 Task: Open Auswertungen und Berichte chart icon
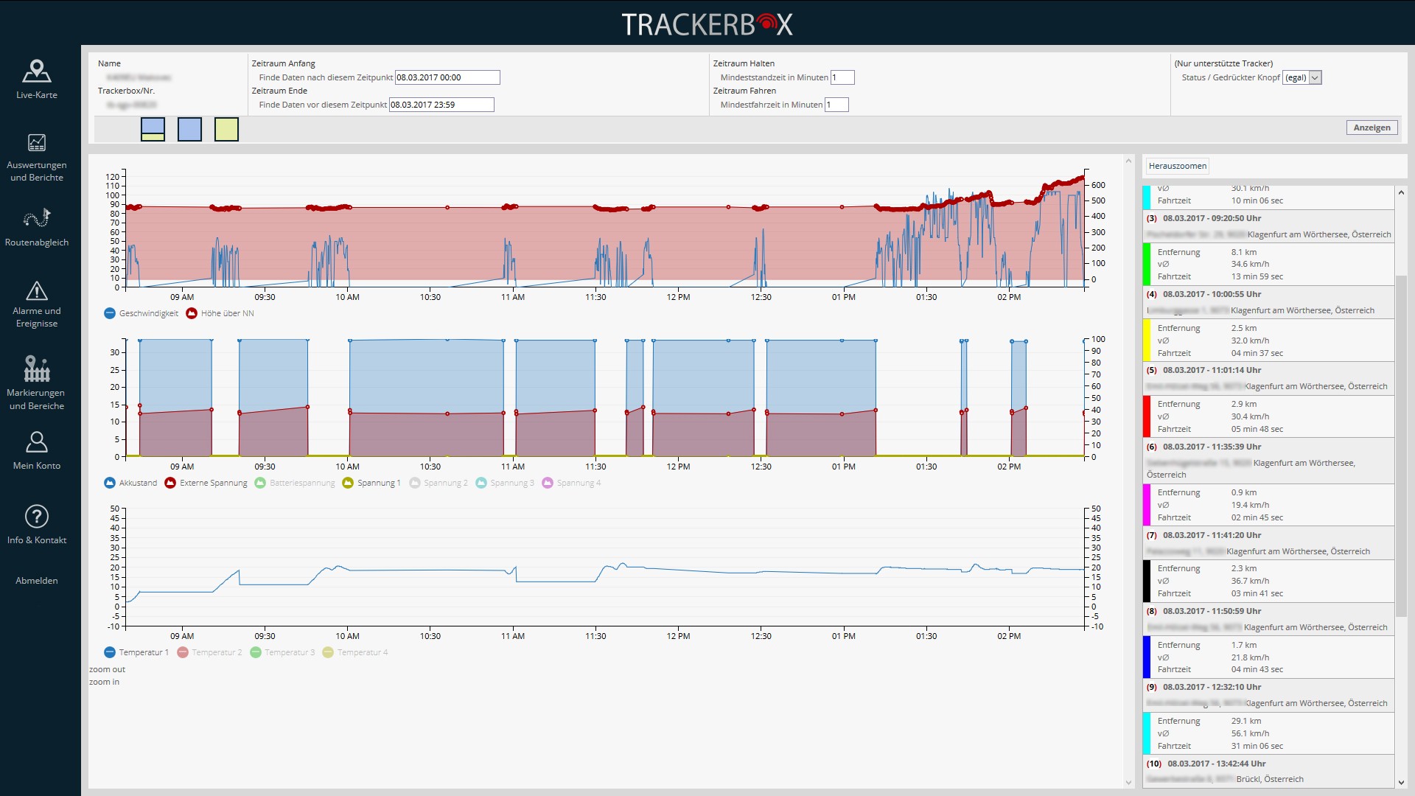coord(36,143)
